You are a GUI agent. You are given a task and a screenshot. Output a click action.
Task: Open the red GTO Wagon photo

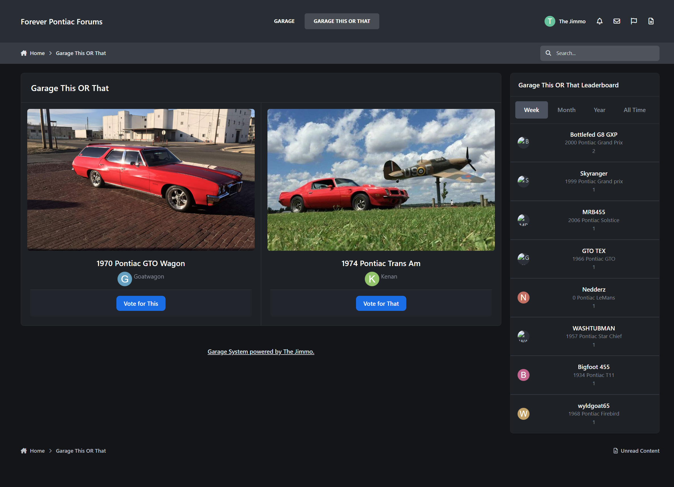[141, 180]
